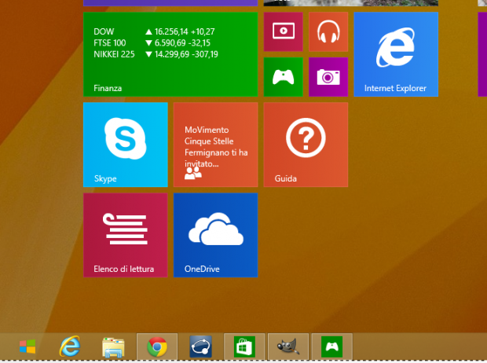Viewport: 487px width, 363px height.
Task: Launch Internet Explorer tile
Action: coord(396,53)
